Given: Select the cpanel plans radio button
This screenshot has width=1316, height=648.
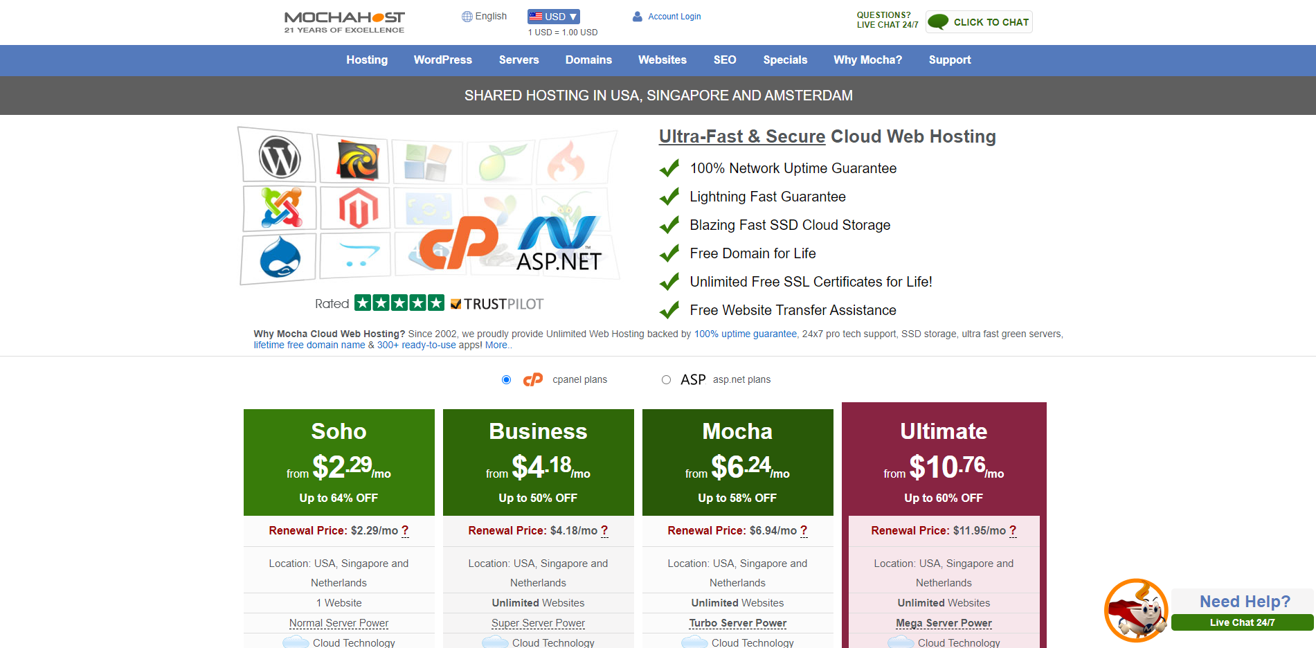Looking at the screenshot, I should click(x=507, y=379).
